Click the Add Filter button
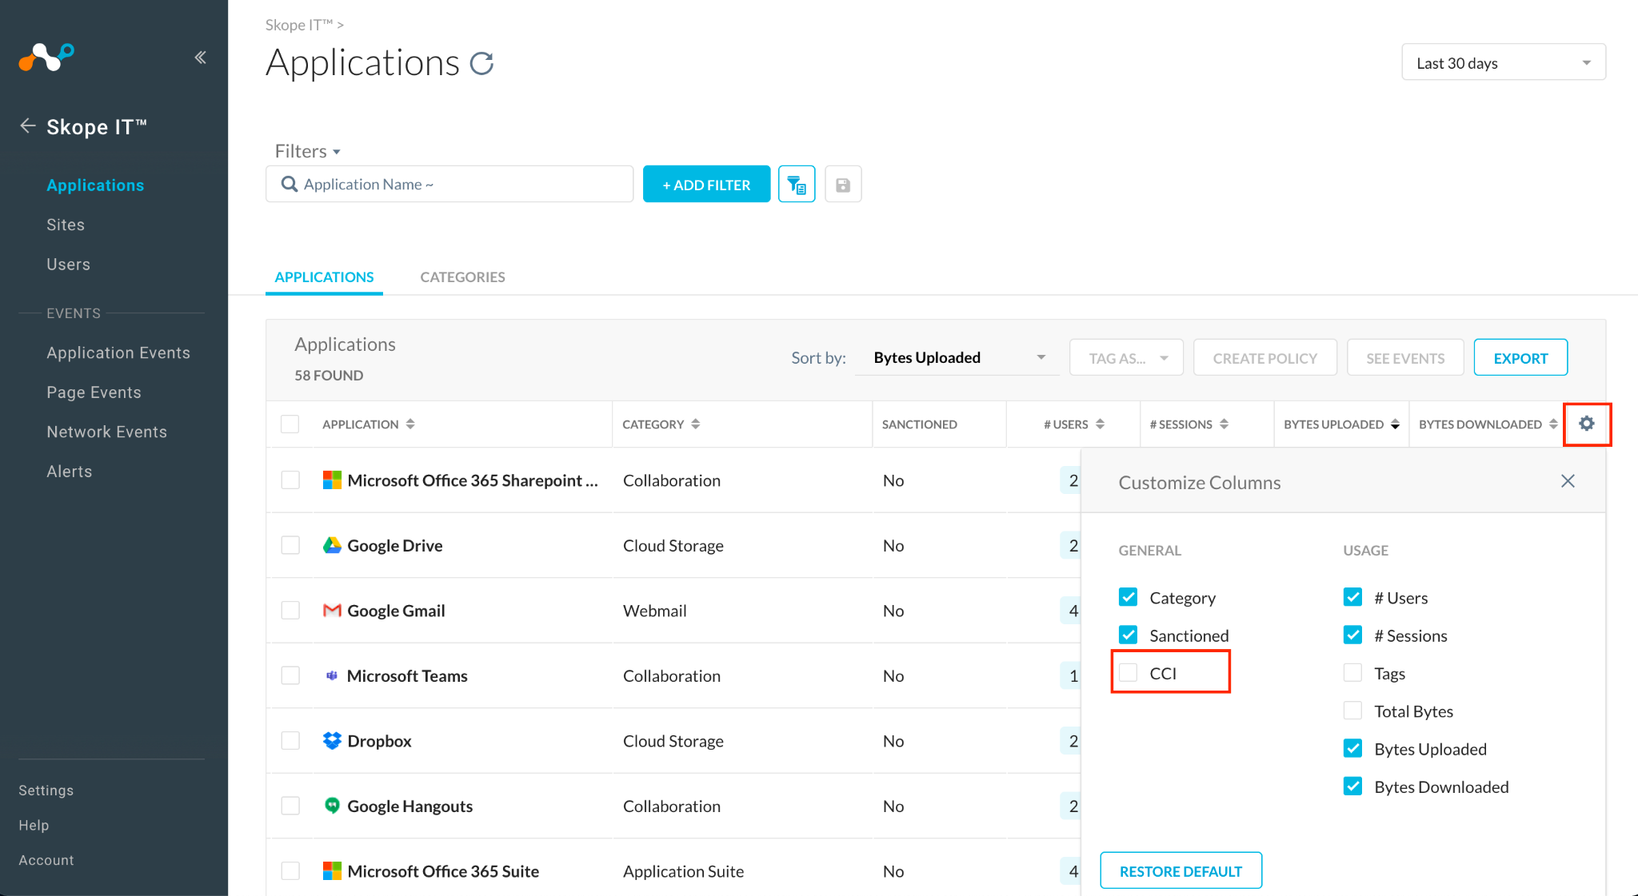The height and width of the screenshot is (896, 1638). click(706, 185)
